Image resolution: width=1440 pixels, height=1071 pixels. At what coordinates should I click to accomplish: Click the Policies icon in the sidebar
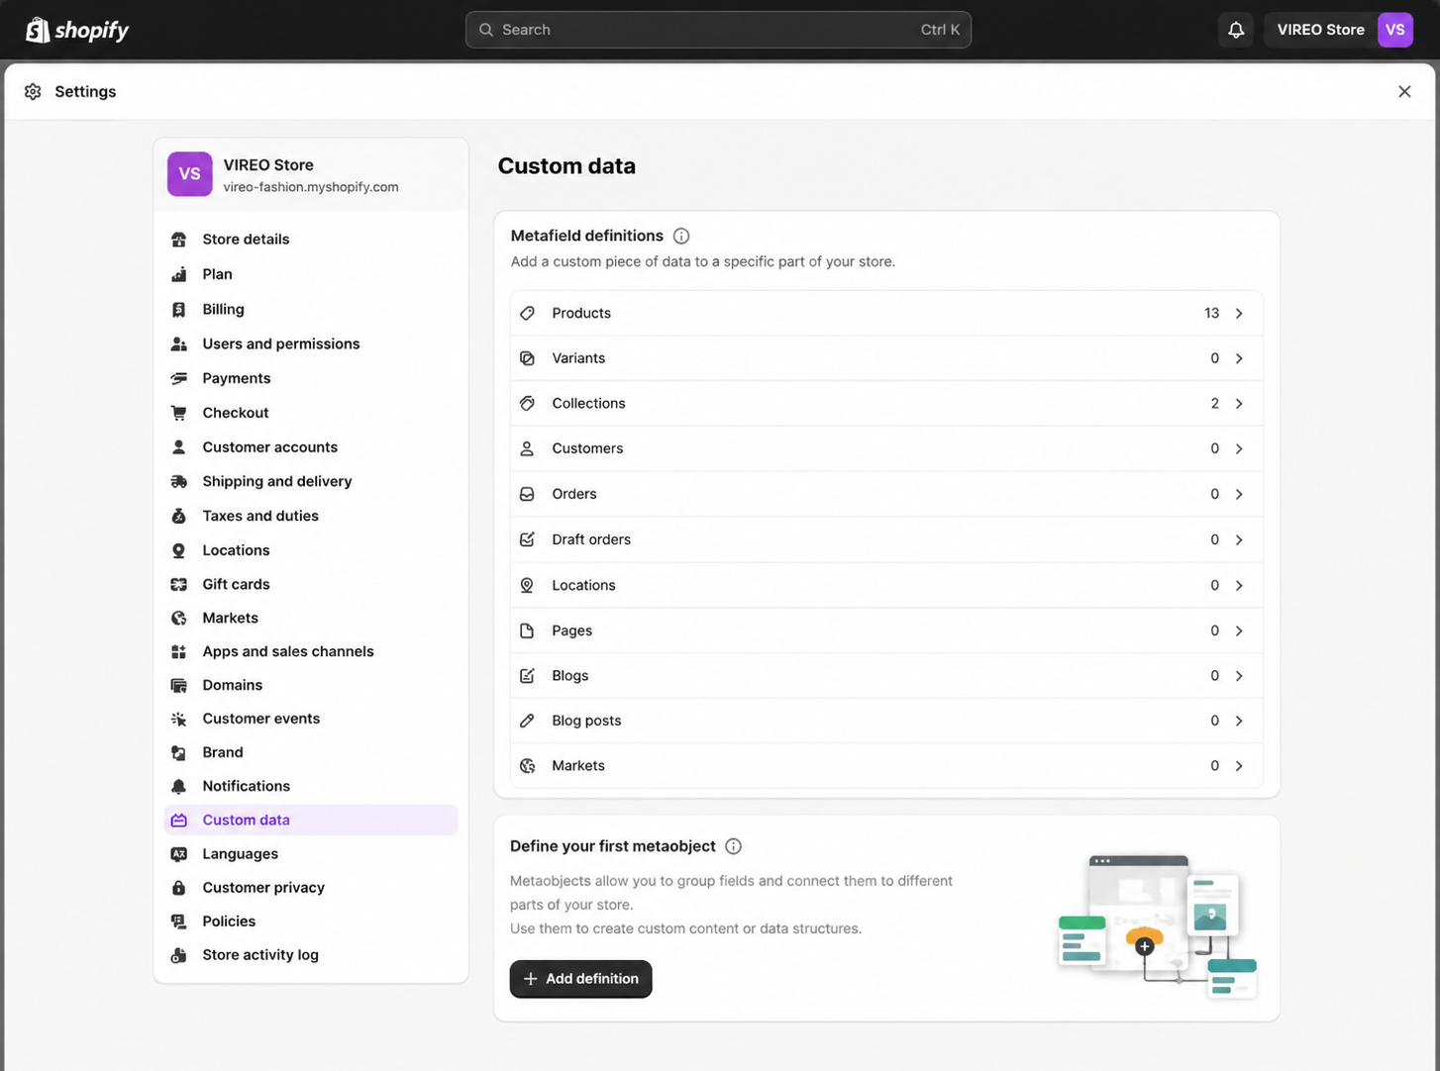point(178,922)
